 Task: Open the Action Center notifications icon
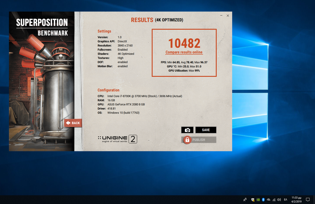[x=308, y=199]
